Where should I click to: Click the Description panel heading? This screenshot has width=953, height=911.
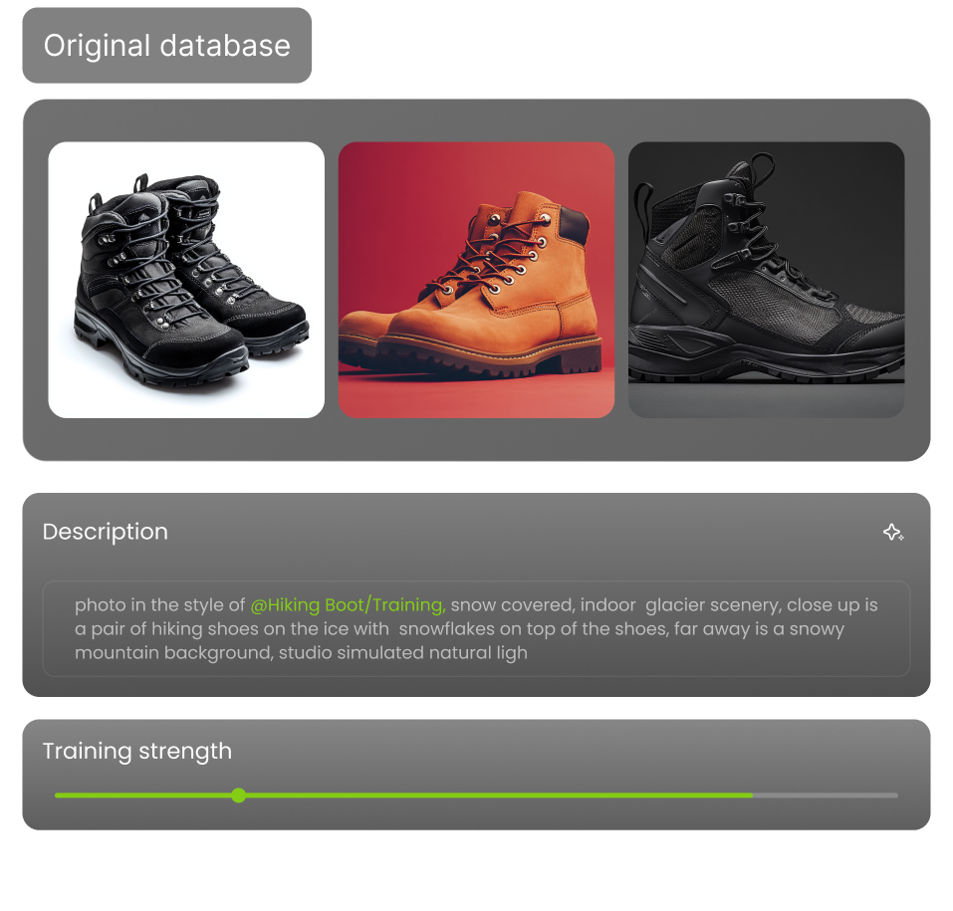coord(106,532)
